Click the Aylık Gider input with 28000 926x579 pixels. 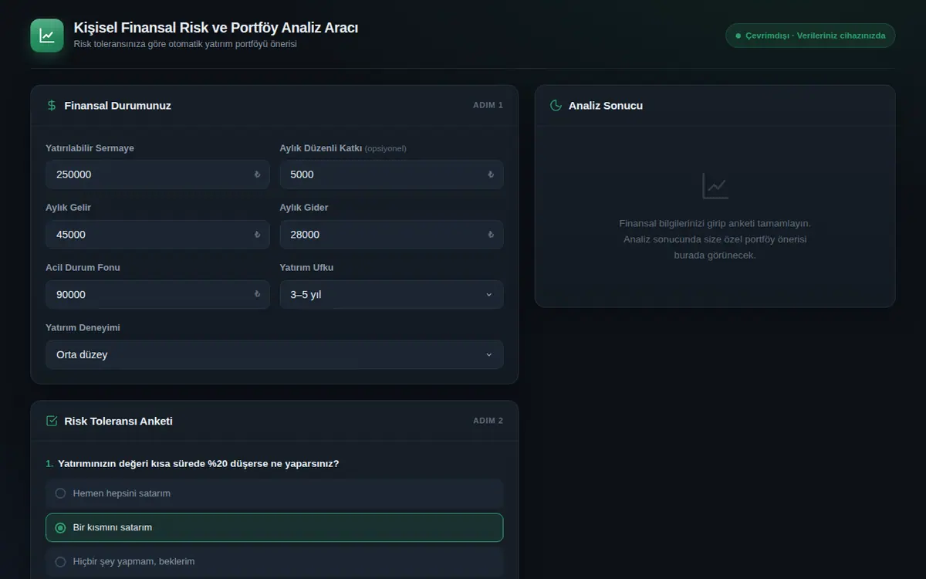click(x=391, y=235)
